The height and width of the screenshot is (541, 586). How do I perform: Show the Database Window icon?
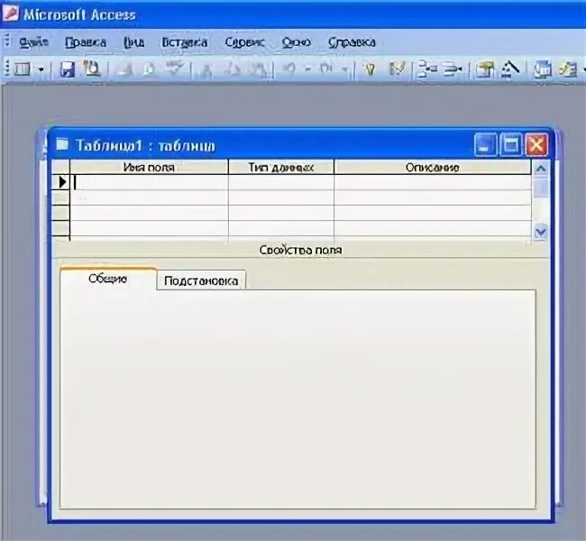pos(542,69)
